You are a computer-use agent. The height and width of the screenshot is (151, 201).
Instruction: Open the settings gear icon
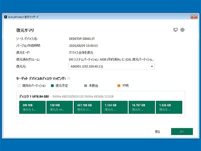pyautogui.click(x=182, y=30)
